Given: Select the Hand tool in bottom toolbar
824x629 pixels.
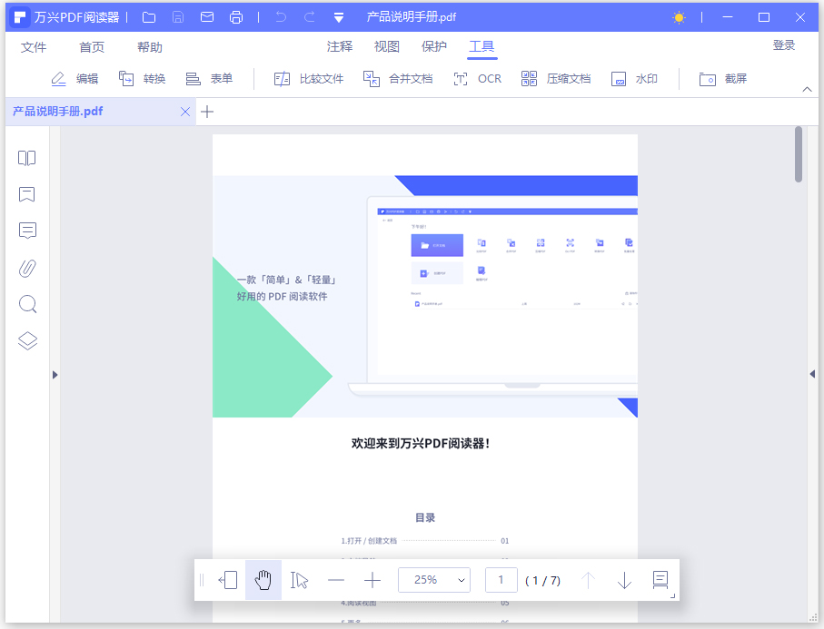Looking at the screenshot, I should (x=263, y=580).
